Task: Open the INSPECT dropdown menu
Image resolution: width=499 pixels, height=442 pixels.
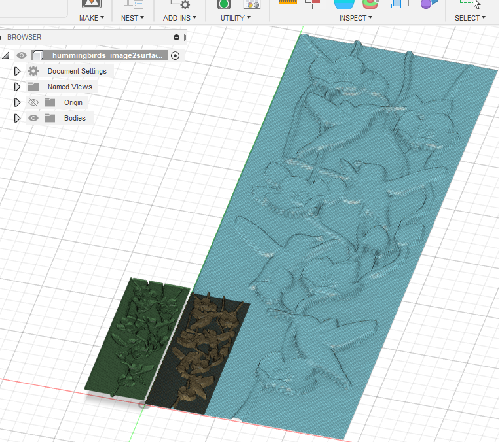Action: (x=356, y=18)
